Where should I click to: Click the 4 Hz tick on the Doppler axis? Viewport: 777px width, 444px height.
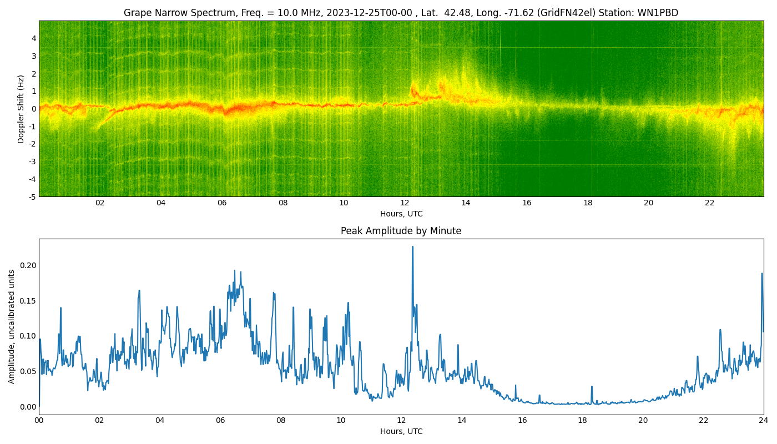(x=34, y=38)
